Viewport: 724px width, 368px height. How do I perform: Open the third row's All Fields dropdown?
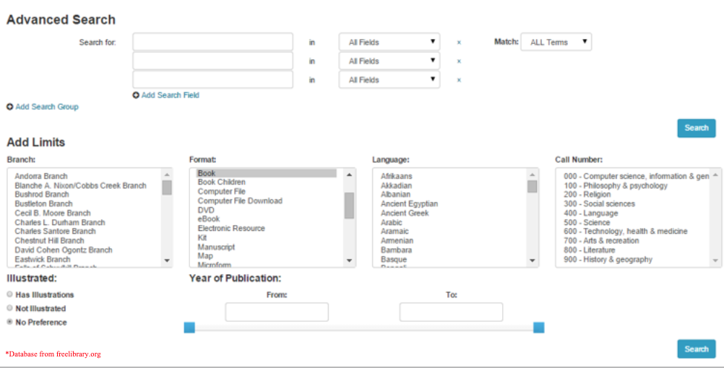[389, 80]
